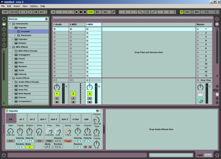Open the LP 2 filter mode dropdown
Viewport: 221px width, 159px height.
click(49, 147)
